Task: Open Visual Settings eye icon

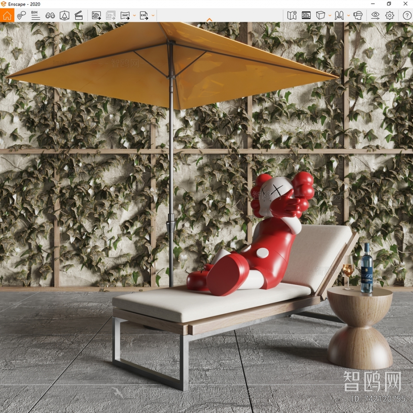Action: (x=375, y=15)
